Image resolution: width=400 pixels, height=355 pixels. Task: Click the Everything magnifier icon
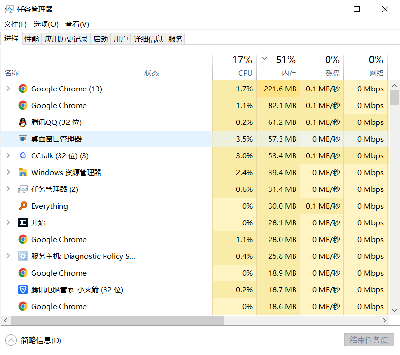pos(23,206)
